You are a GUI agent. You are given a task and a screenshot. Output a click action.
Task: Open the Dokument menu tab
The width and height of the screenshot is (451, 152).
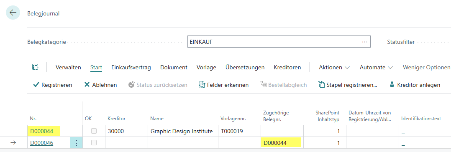[174, 68]
